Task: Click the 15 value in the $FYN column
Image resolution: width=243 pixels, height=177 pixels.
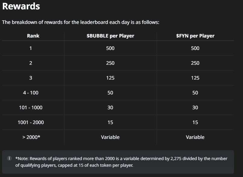Action: pyautogui.click(x=195, y=122)
